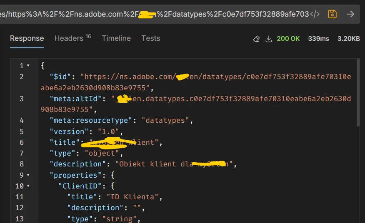Send the request with the arrow button

tap(350, 14)
